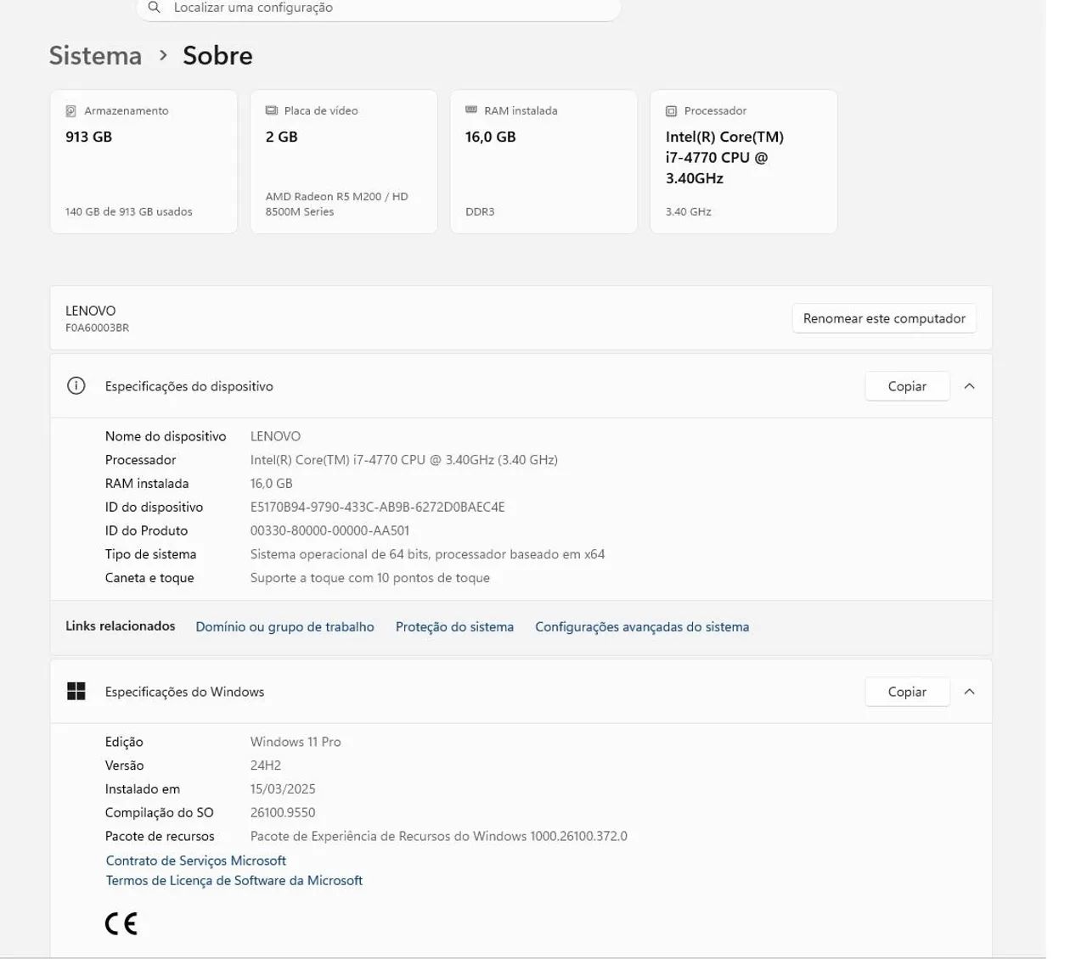
Task: Open Proteção do sistema link
Action: (454, 627)
